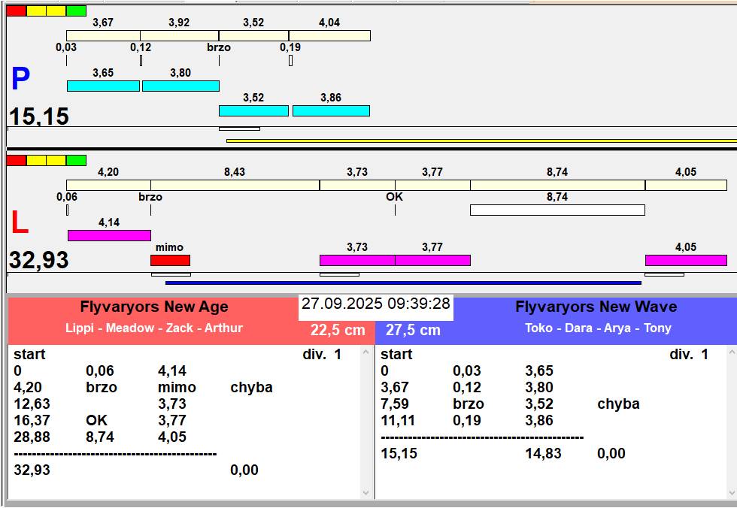Select the cyan 3,65 run bar
Screen dimensions: 737x508
coord(103,86)
